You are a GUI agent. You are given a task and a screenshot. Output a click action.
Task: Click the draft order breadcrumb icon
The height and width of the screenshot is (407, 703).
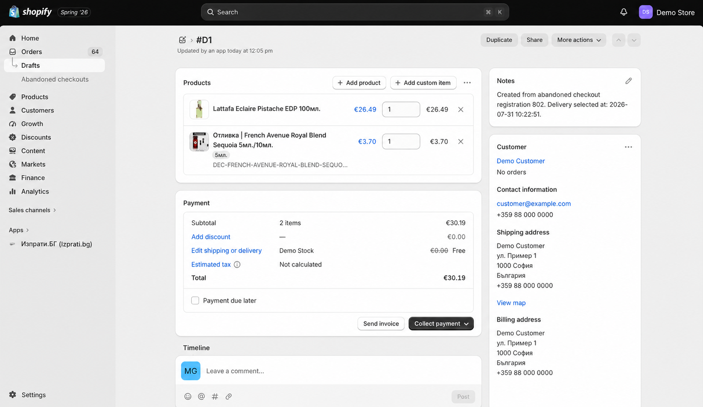coord(182,40)
